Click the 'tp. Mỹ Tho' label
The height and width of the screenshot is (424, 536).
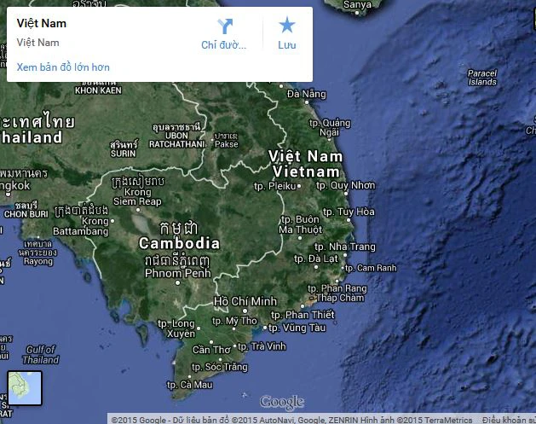(234, 321)
